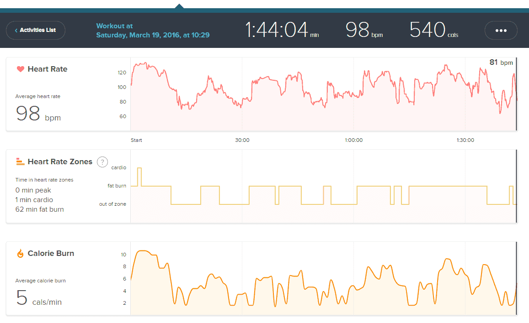
Task: Click the workout date title in header
Action: 153,31
